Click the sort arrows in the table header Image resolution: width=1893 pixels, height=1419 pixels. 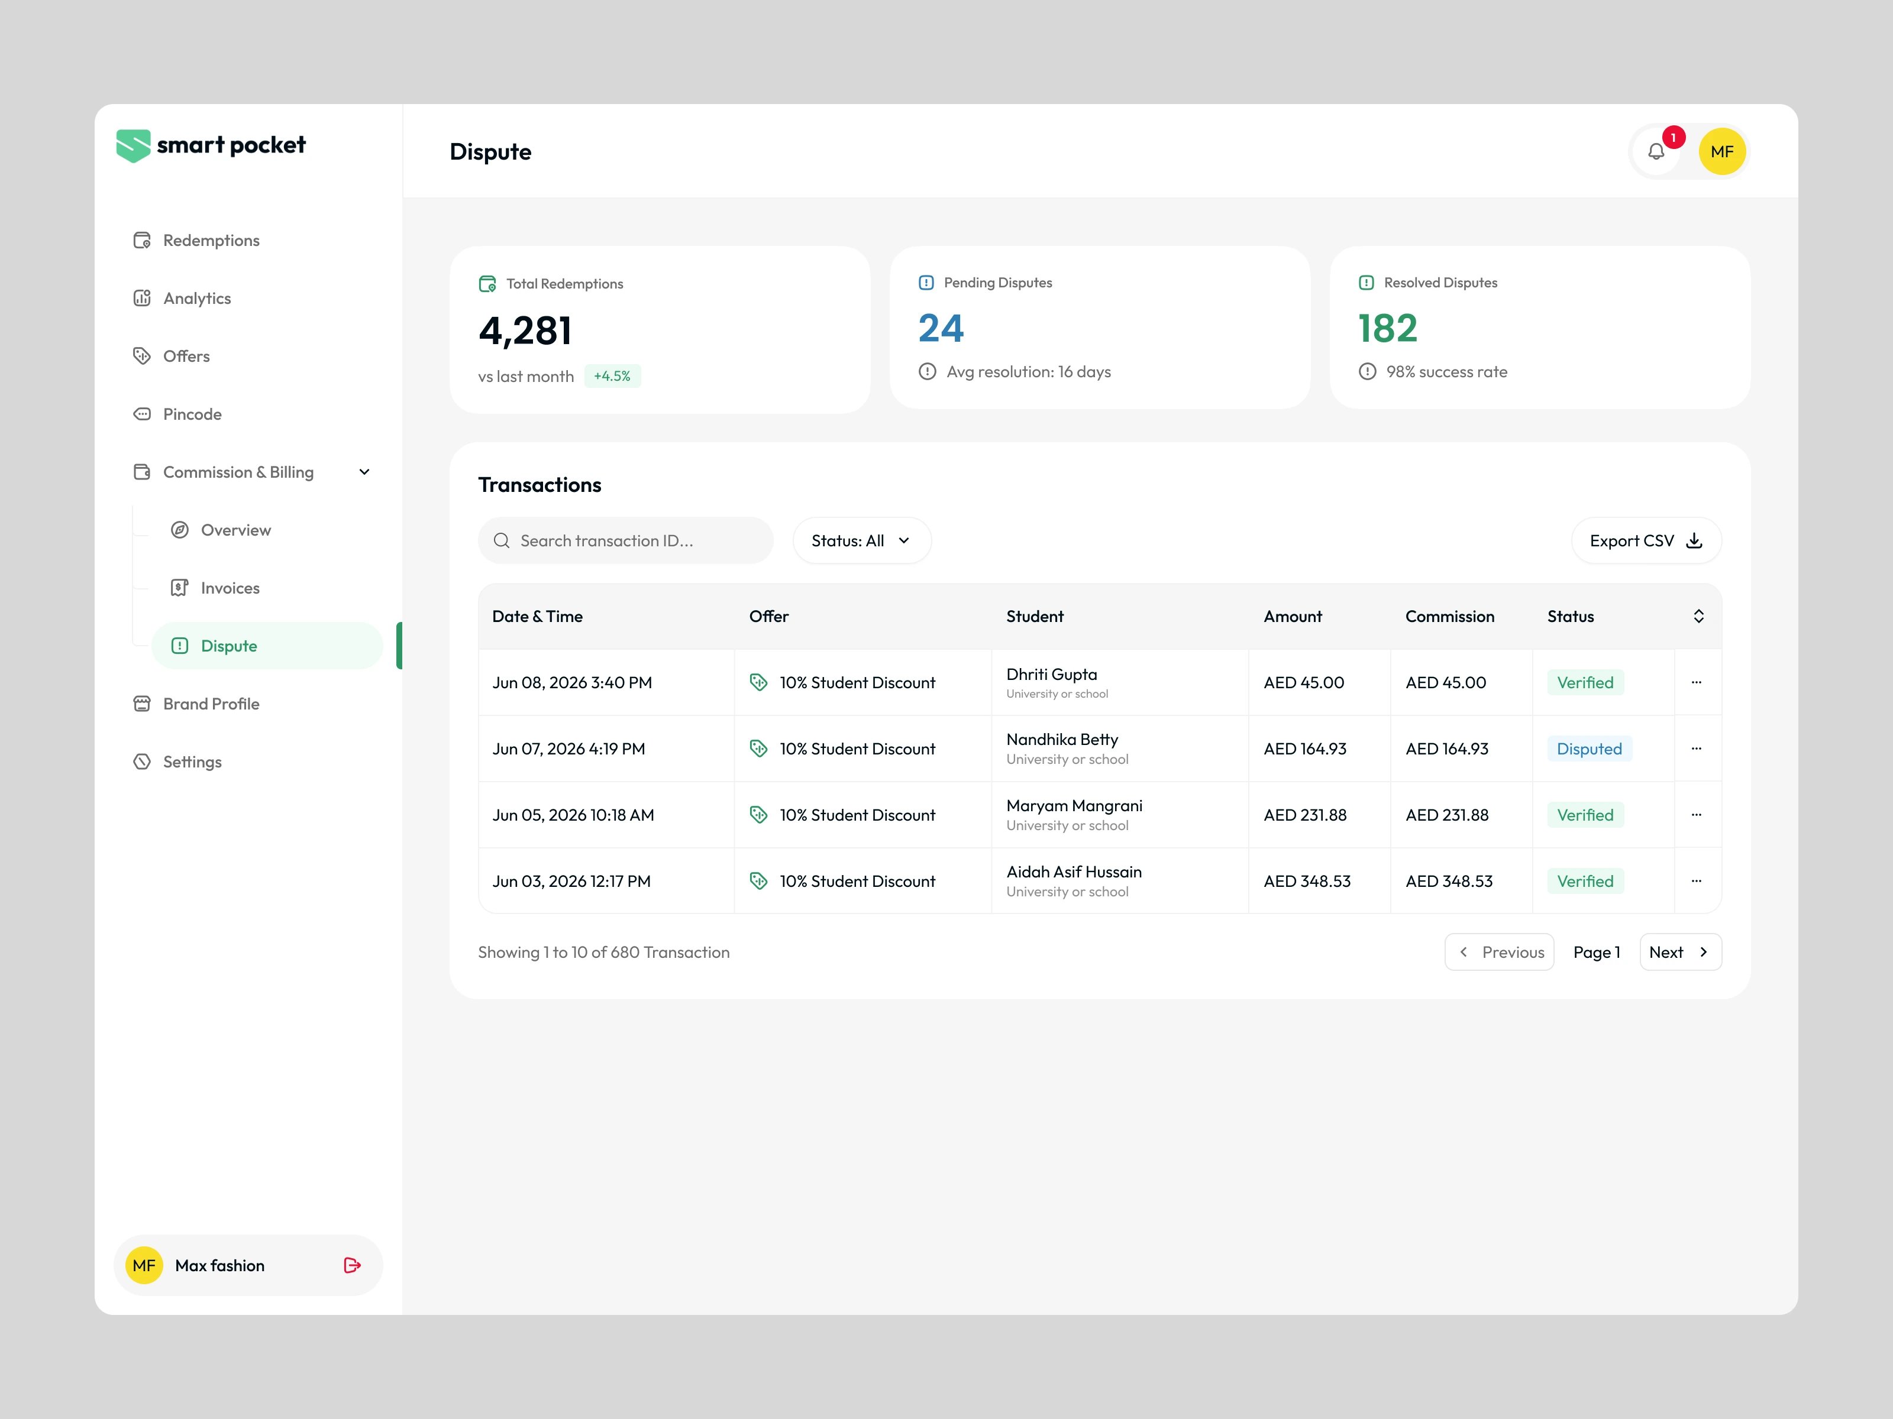coord(1699,617)
